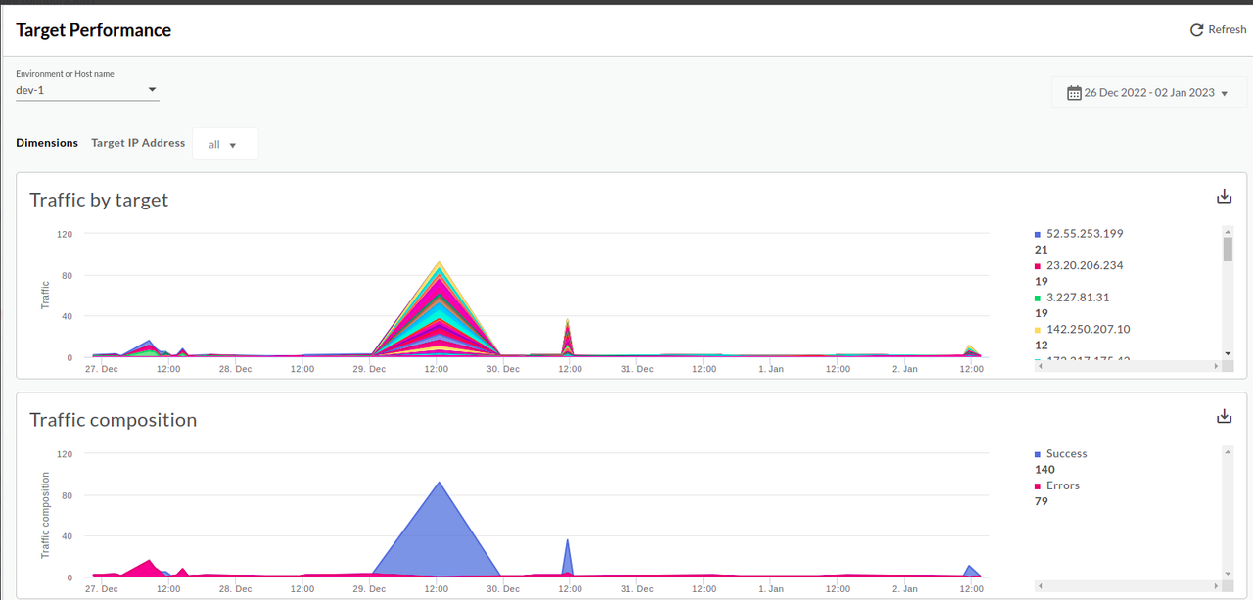Click the target legend horizontal scroll-right arrow
This screenshot has height=600, width=1253.
[x=1216, y=366]
